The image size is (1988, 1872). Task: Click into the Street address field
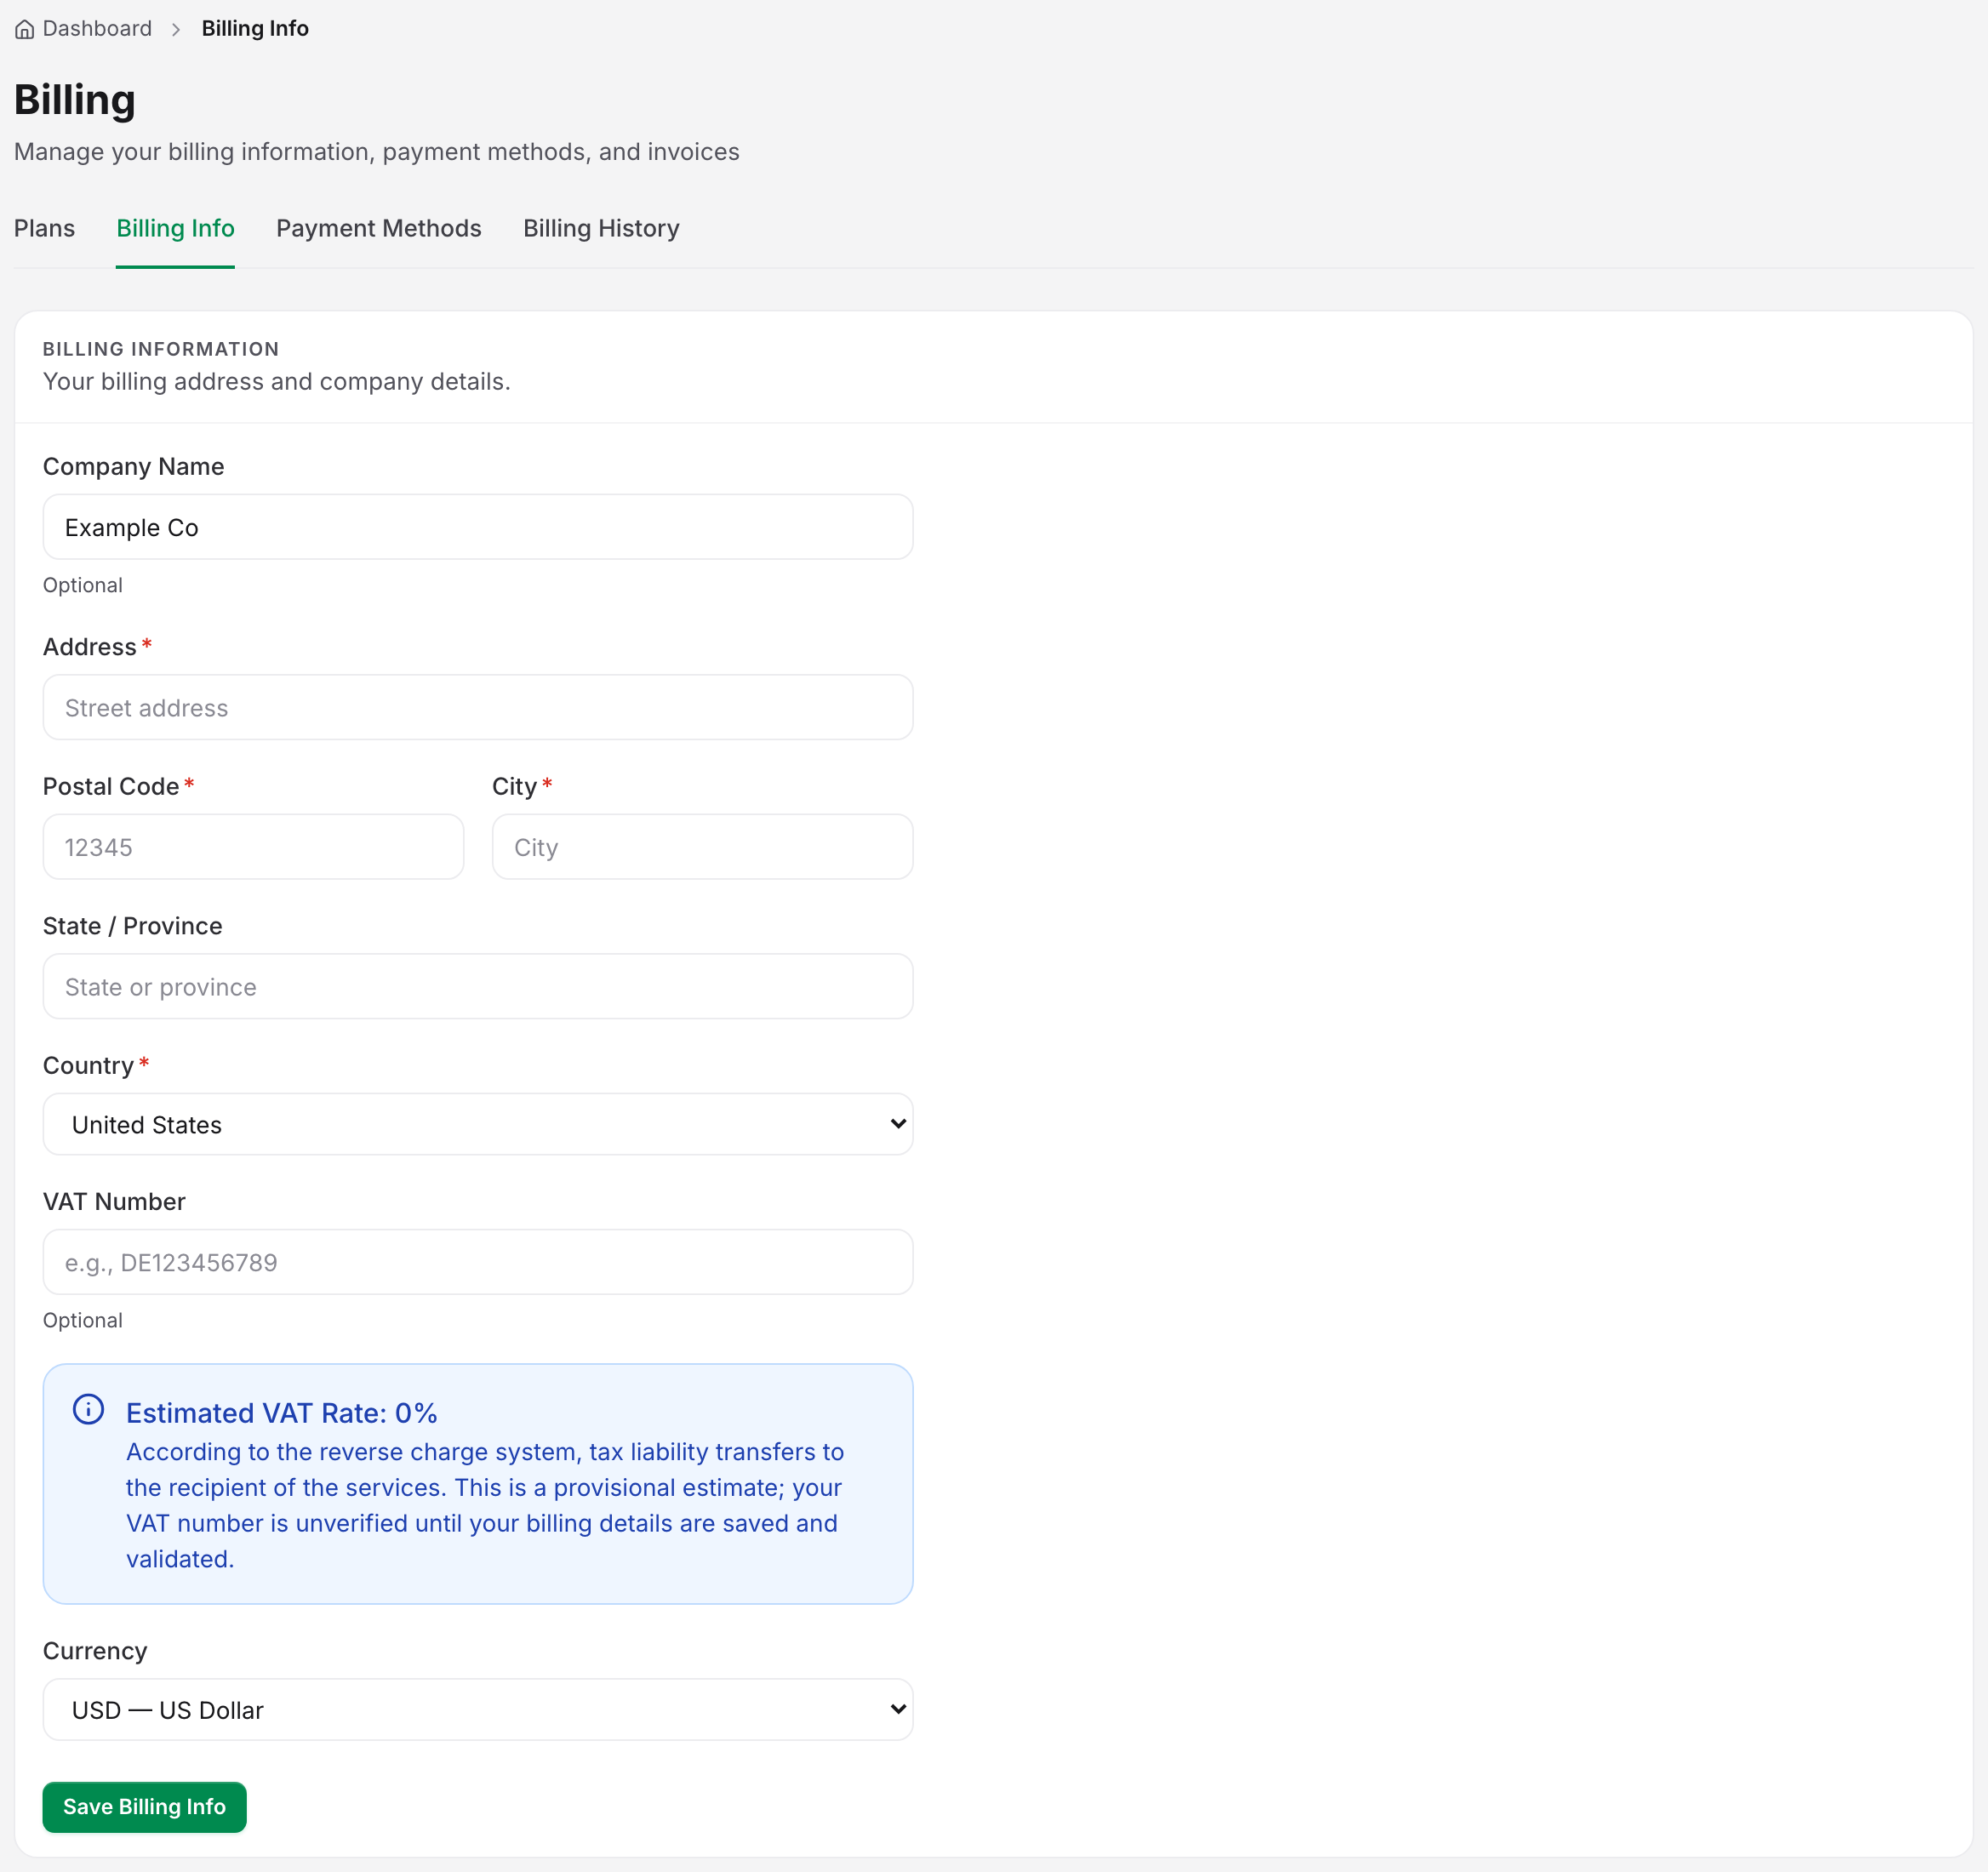pyautogui.click(x=478, y=707)
